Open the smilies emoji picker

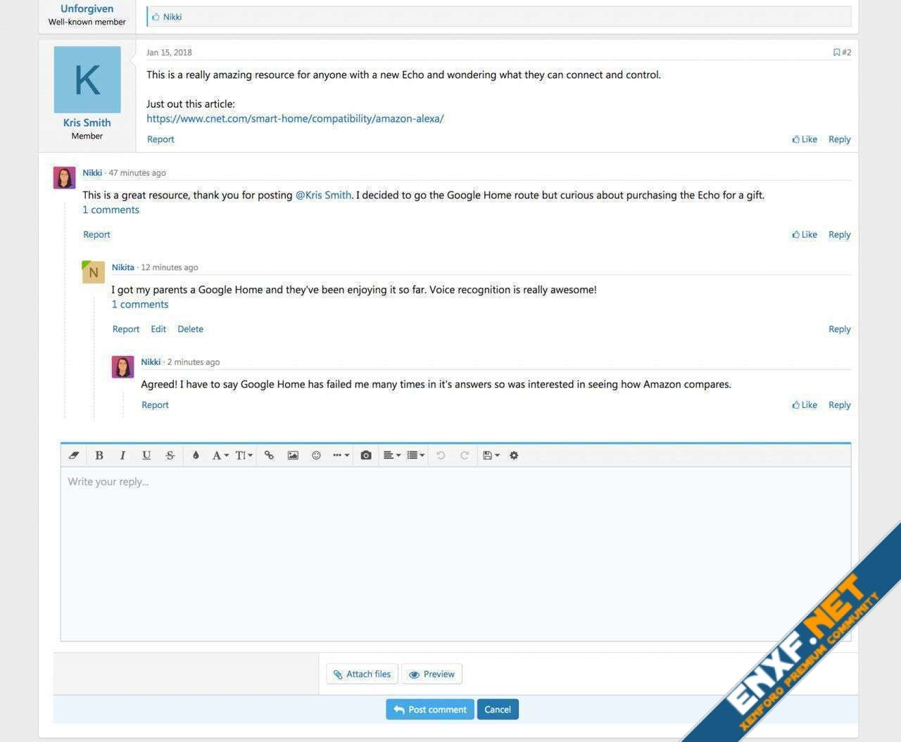click(316, 455)
